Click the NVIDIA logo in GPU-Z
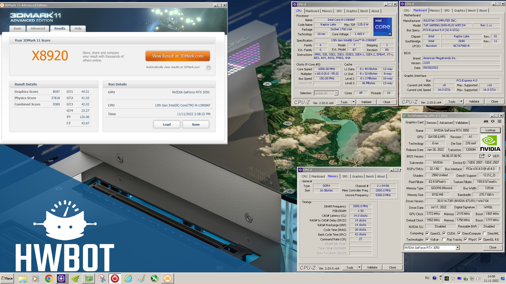Image resolution: width=506 pixels, height=284 pixels. [x=490, y=143]
